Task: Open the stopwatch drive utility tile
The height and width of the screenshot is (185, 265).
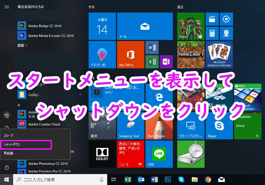Action: point(191,154)
